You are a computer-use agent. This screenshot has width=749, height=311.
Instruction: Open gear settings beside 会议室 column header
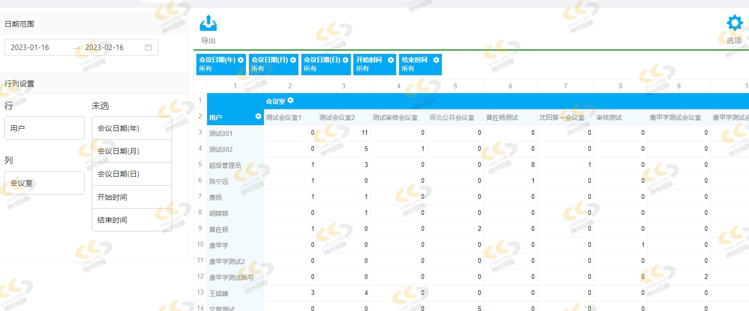point(291,100)
